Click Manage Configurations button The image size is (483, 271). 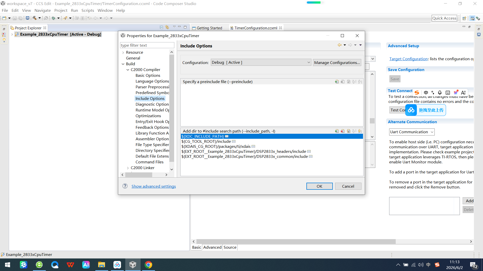[x=337, y=62]
